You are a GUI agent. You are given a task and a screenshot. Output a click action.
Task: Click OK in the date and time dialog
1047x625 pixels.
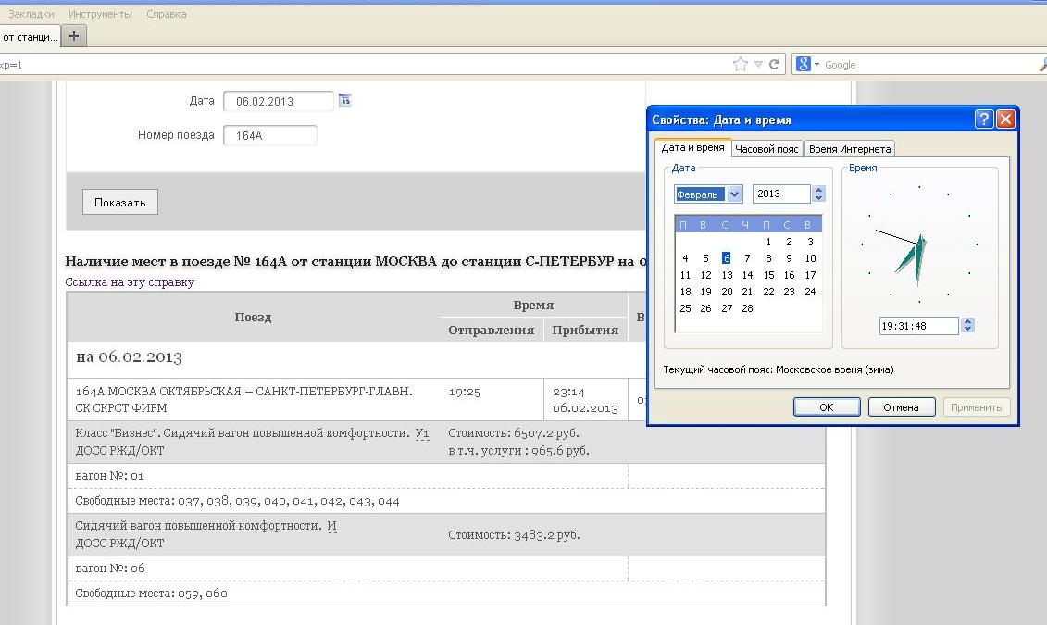[x=827, y=407]
